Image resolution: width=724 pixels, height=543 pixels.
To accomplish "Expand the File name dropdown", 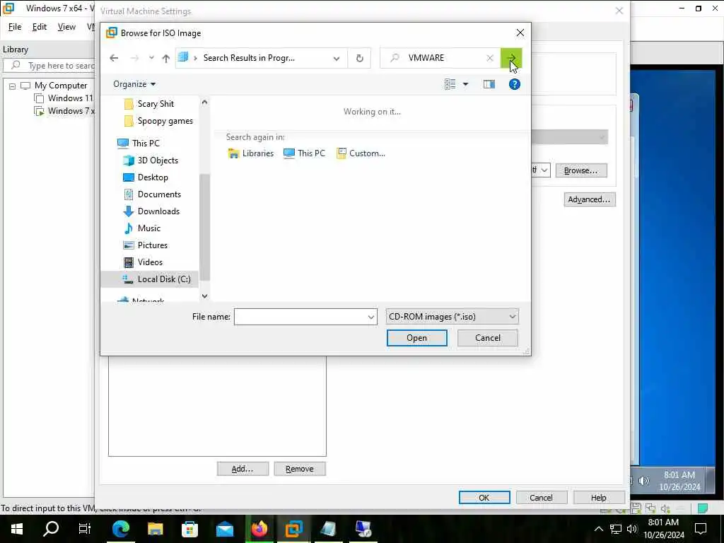I will 370,317.
